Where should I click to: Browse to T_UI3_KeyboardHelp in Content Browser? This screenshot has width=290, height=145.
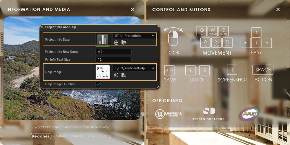tap(124, 75)
